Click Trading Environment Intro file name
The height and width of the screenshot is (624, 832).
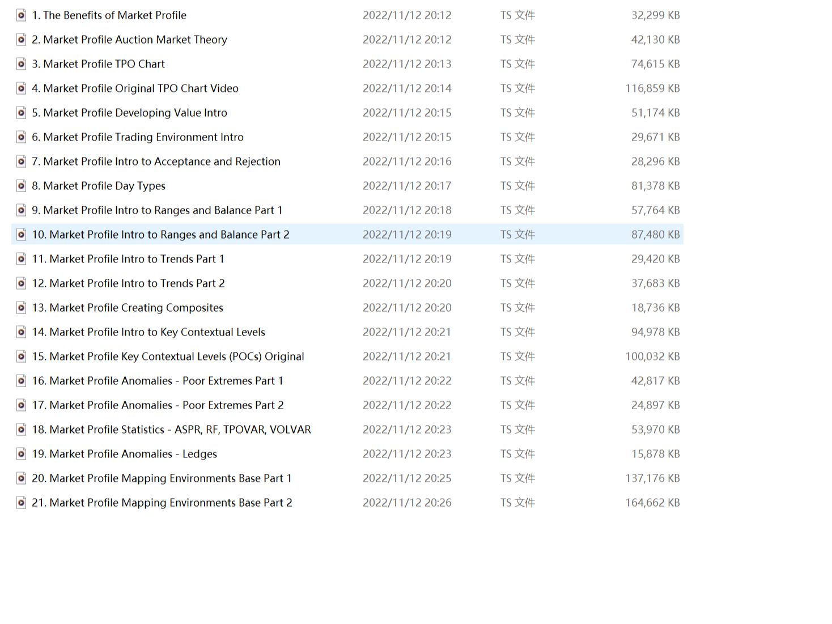tap(138, 137)
